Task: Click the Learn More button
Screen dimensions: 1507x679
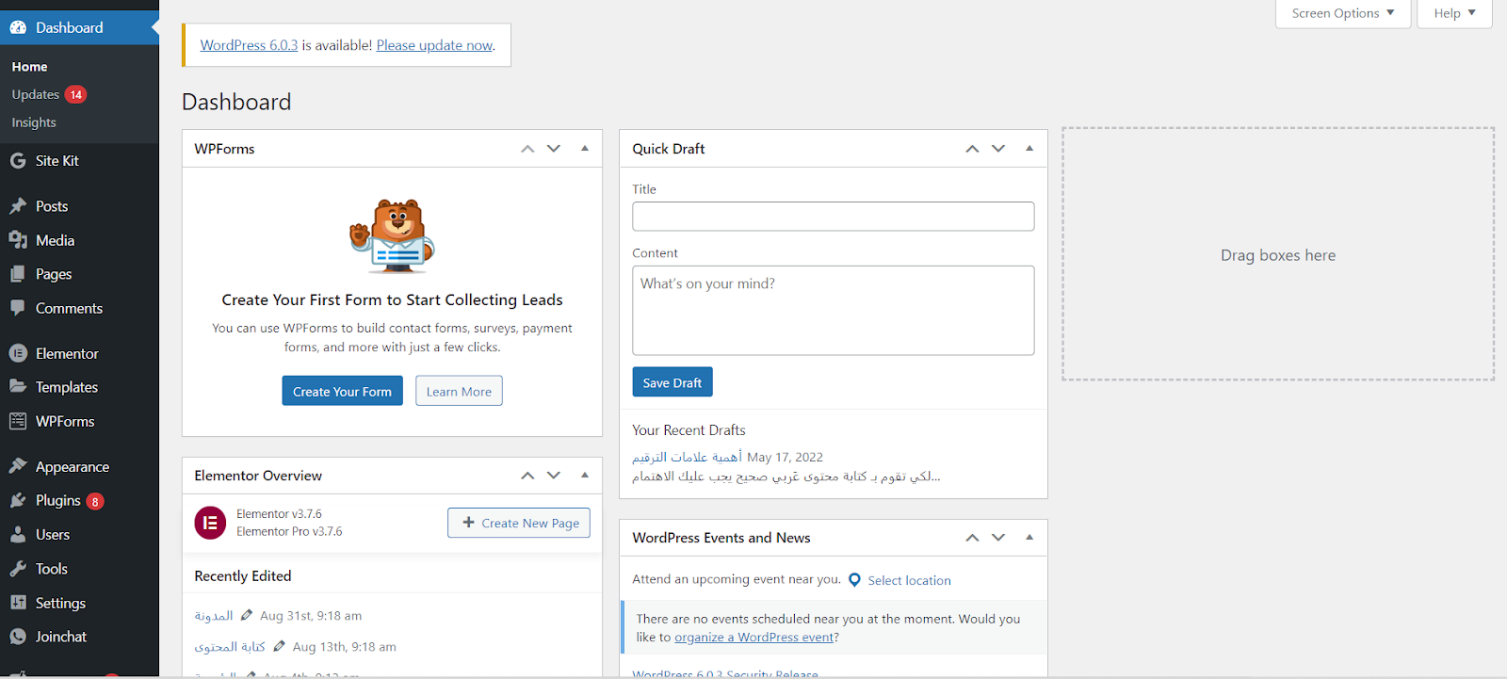Action: (x=459, y=391)
